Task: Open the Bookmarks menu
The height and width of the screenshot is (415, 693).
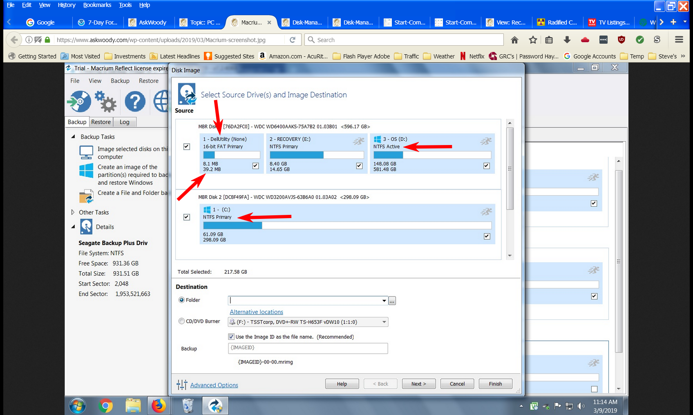Action: 97,5
